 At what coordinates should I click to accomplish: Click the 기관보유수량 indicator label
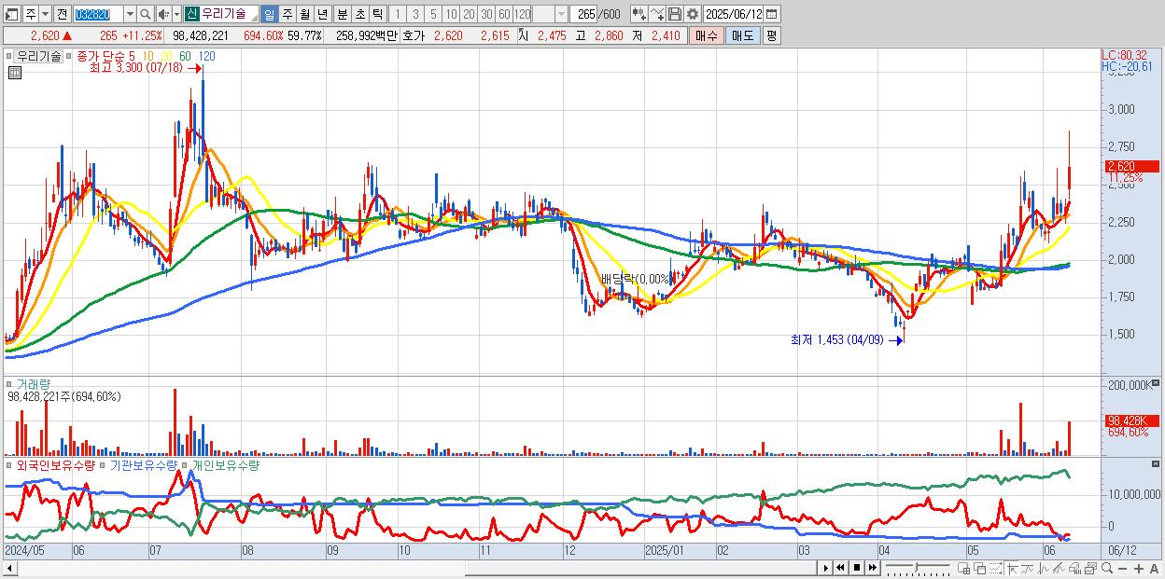pyautogui.click(x=145, y=464)
